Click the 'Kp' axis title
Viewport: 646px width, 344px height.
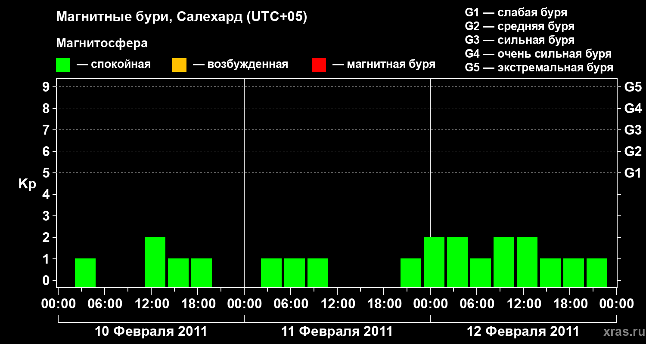(27, 184)
